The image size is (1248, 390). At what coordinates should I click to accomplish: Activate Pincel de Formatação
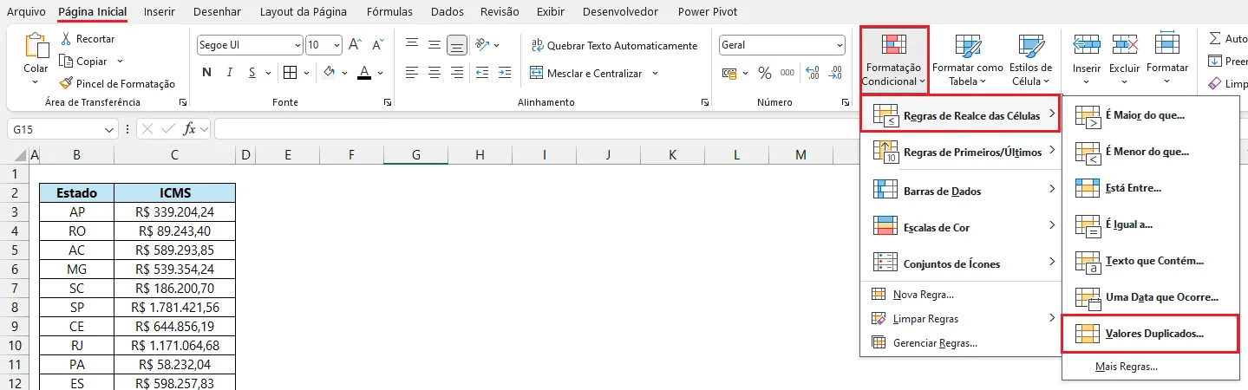tap(117, 84)
